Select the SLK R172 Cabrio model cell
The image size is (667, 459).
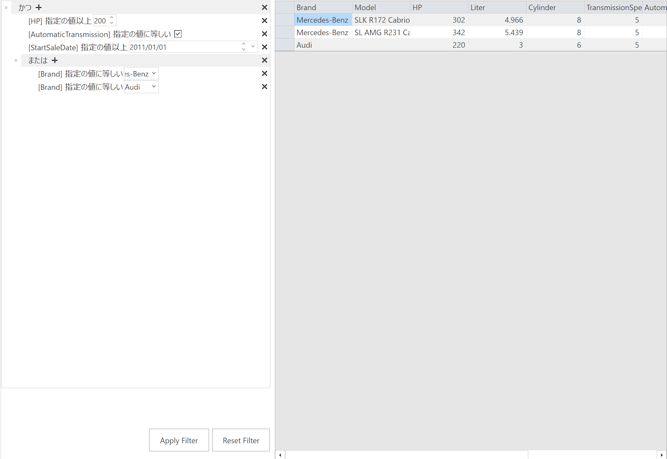coord(381,20)
